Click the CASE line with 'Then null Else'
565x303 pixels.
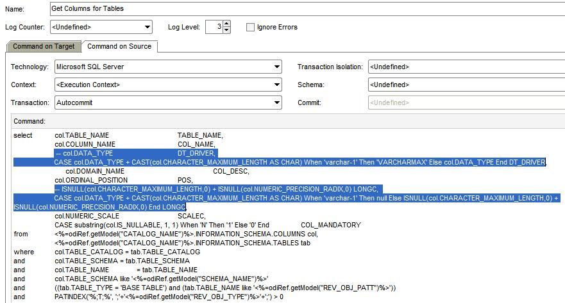point(307,199)
